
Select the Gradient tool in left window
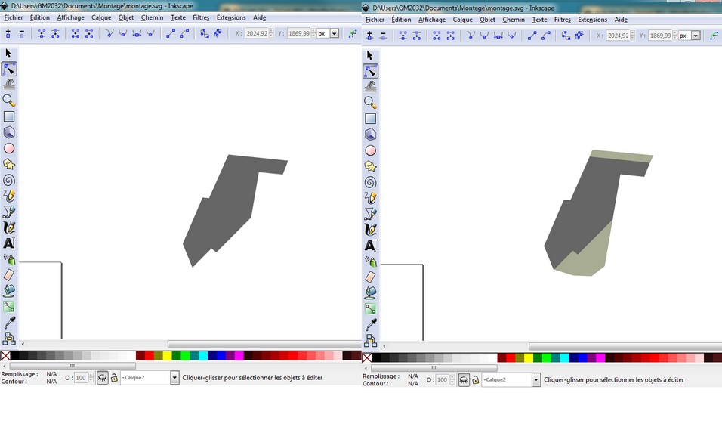click(x=9, y=307)
